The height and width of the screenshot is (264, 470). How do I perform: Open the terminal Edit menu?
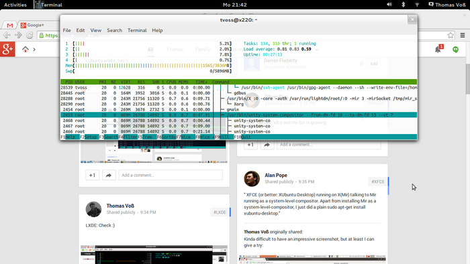click(x=81, y=30)
